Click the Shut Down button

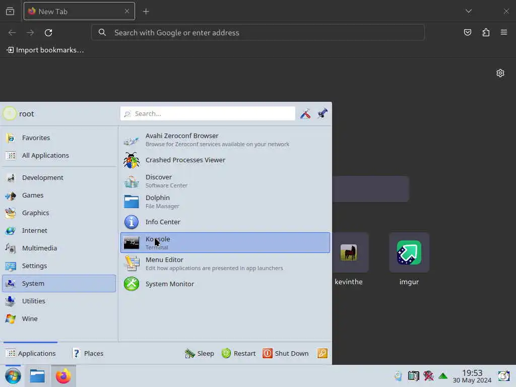tap(286, 353)
